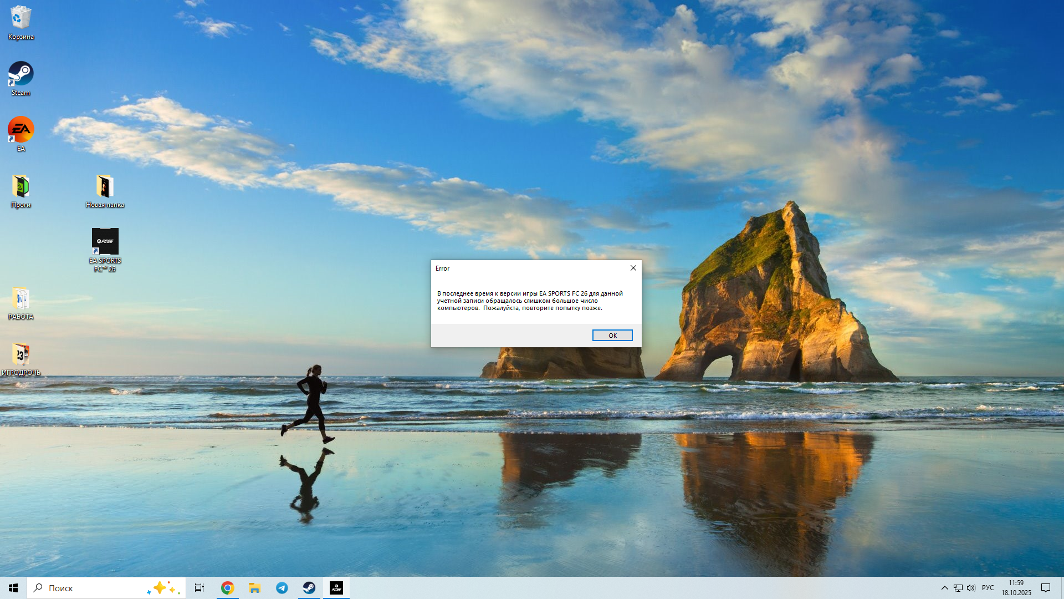1064x599 pixels.
Task: Expand hidden system tray icons
Action: pos(944,588)
